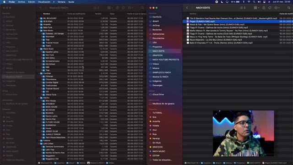Open the Control Center icon in menu bar
Image resolution: width=293 pixels, height=165 pixels.
264,2
